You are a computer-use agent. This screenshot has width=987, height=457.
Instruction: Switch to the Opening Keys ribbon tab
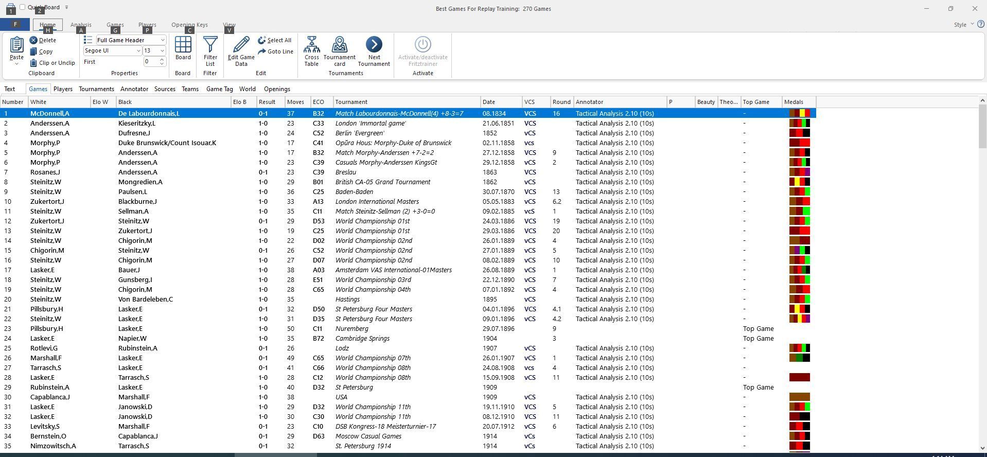[x=189, y=25]
